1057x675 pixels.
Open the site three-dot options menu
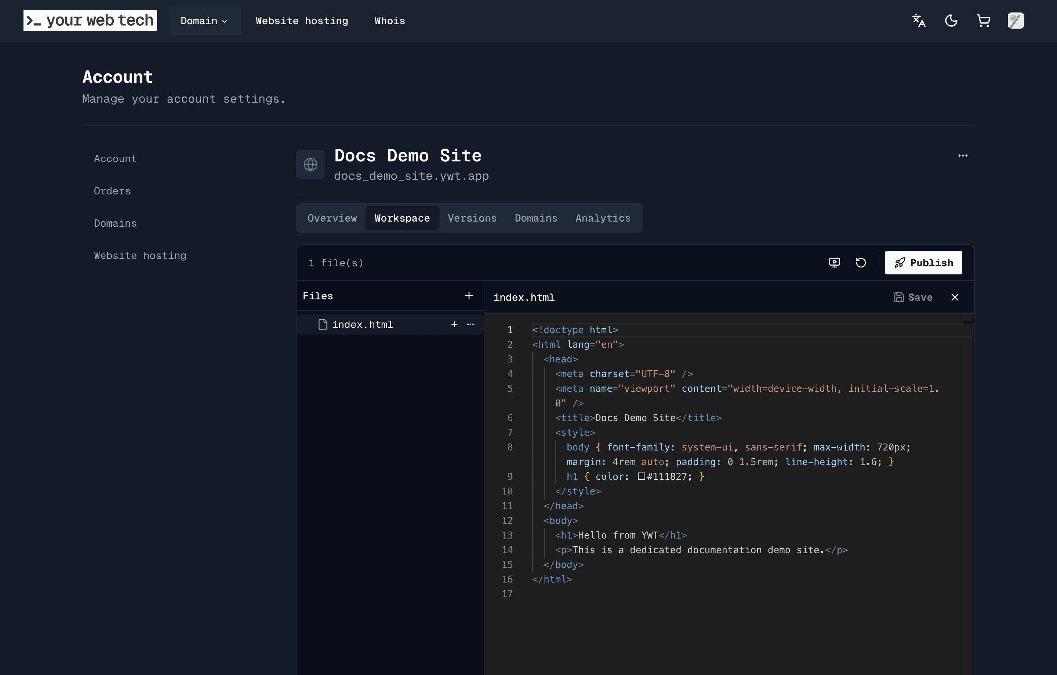[x=963, y=156]
